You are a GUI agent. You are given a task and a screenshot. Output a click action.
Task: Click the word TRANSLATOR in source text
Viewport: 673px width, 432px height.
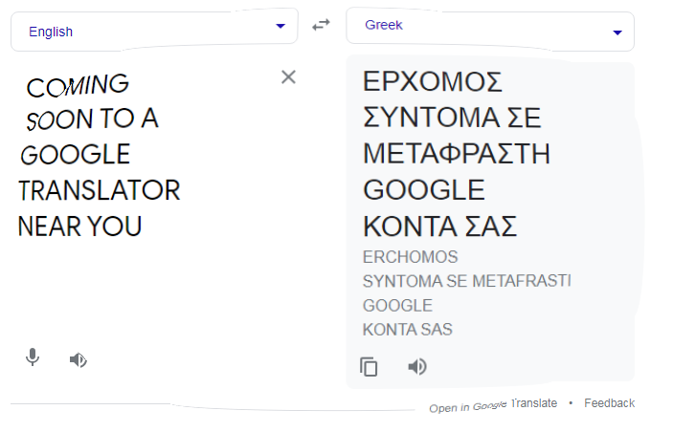[100, 190]
